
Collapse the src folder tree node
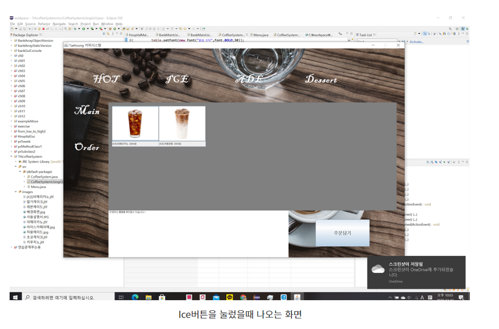(16, 167)
